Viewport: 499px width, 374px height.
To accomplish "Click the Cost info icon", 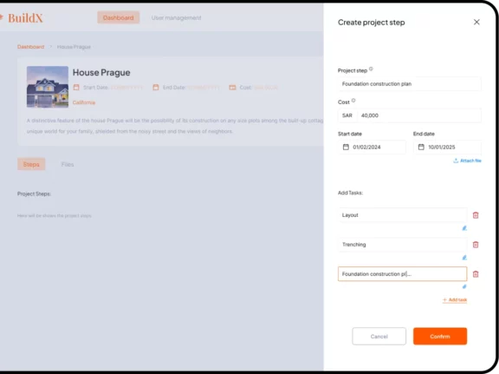I will pos(353,101).
